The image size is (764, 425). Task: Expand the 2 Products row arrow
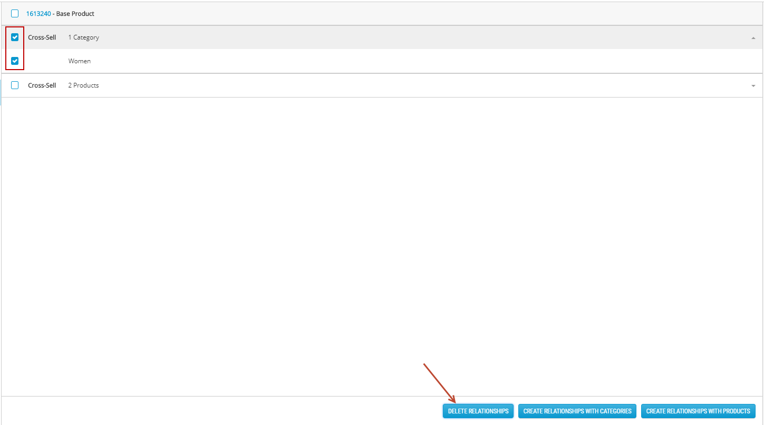click(x=753, y=86)
